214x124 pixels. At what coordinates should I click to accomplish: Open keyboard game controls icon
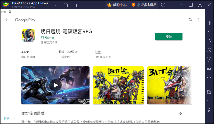209,41
